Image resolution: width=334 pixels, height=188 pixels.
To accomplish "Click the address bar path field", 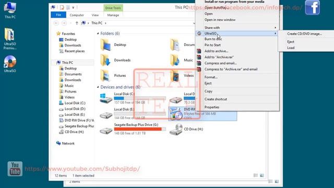I will click(138, 23).
